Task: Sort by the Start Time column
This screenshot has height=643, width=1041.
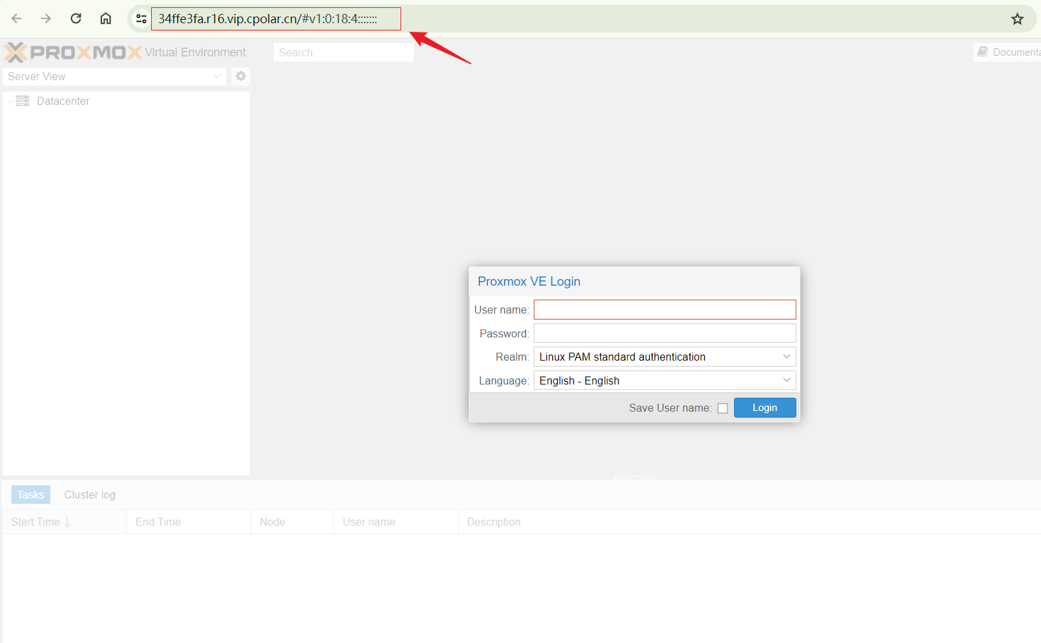Action: (64, 522)
